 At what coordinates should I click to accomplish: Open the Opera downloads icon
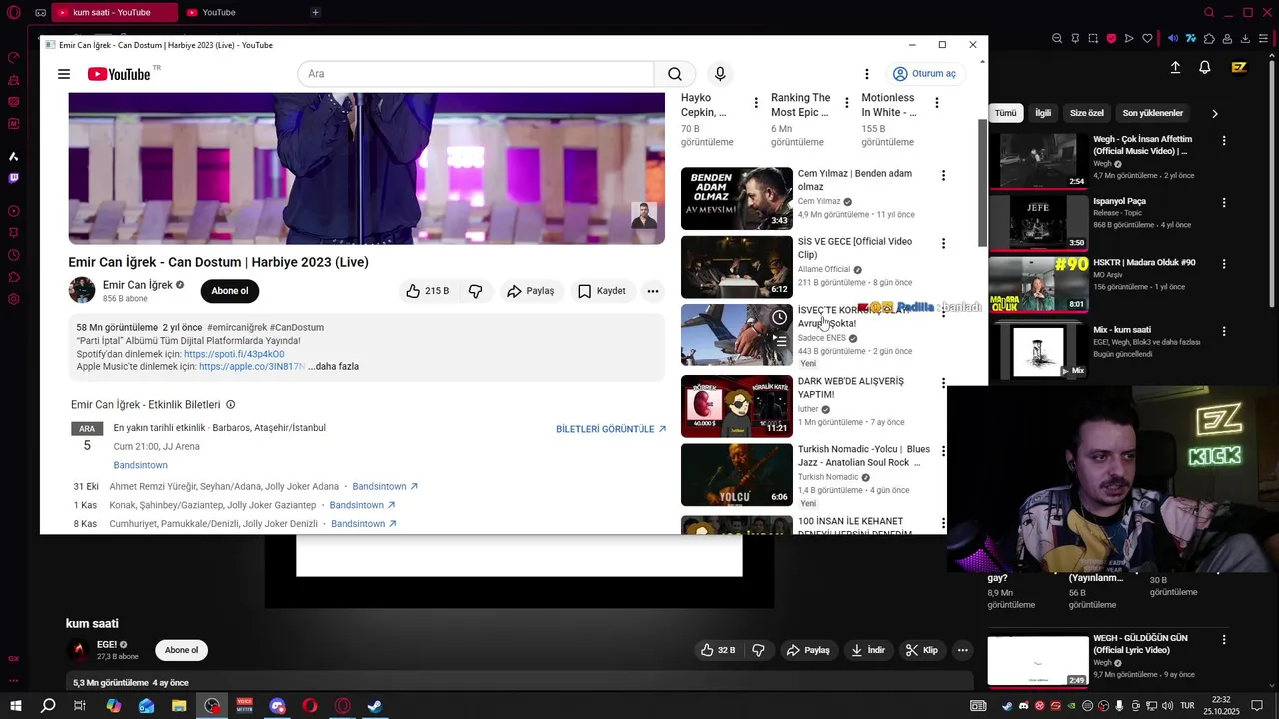[x=1246, y=39]
